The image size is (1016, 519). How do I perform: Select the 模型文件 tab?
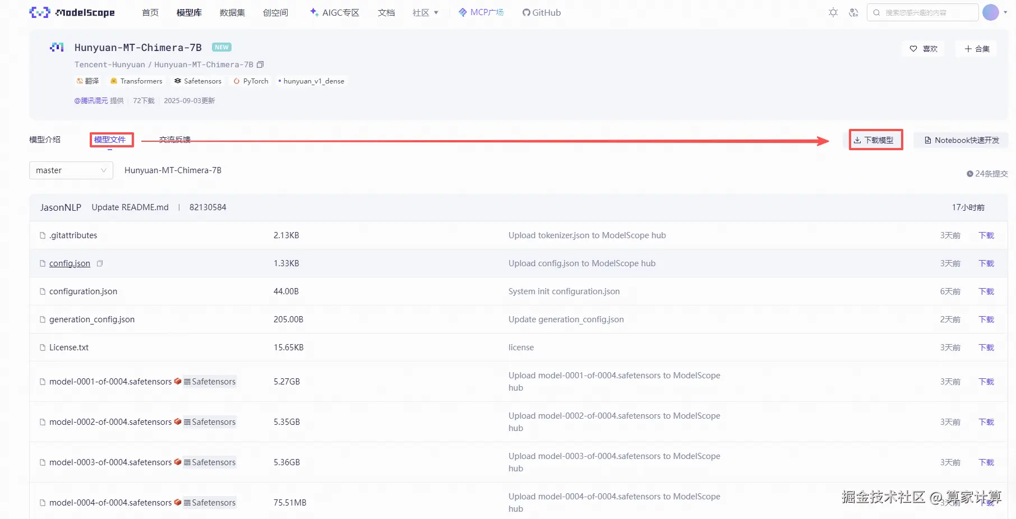pyautogui.click(x=110, y=140)
